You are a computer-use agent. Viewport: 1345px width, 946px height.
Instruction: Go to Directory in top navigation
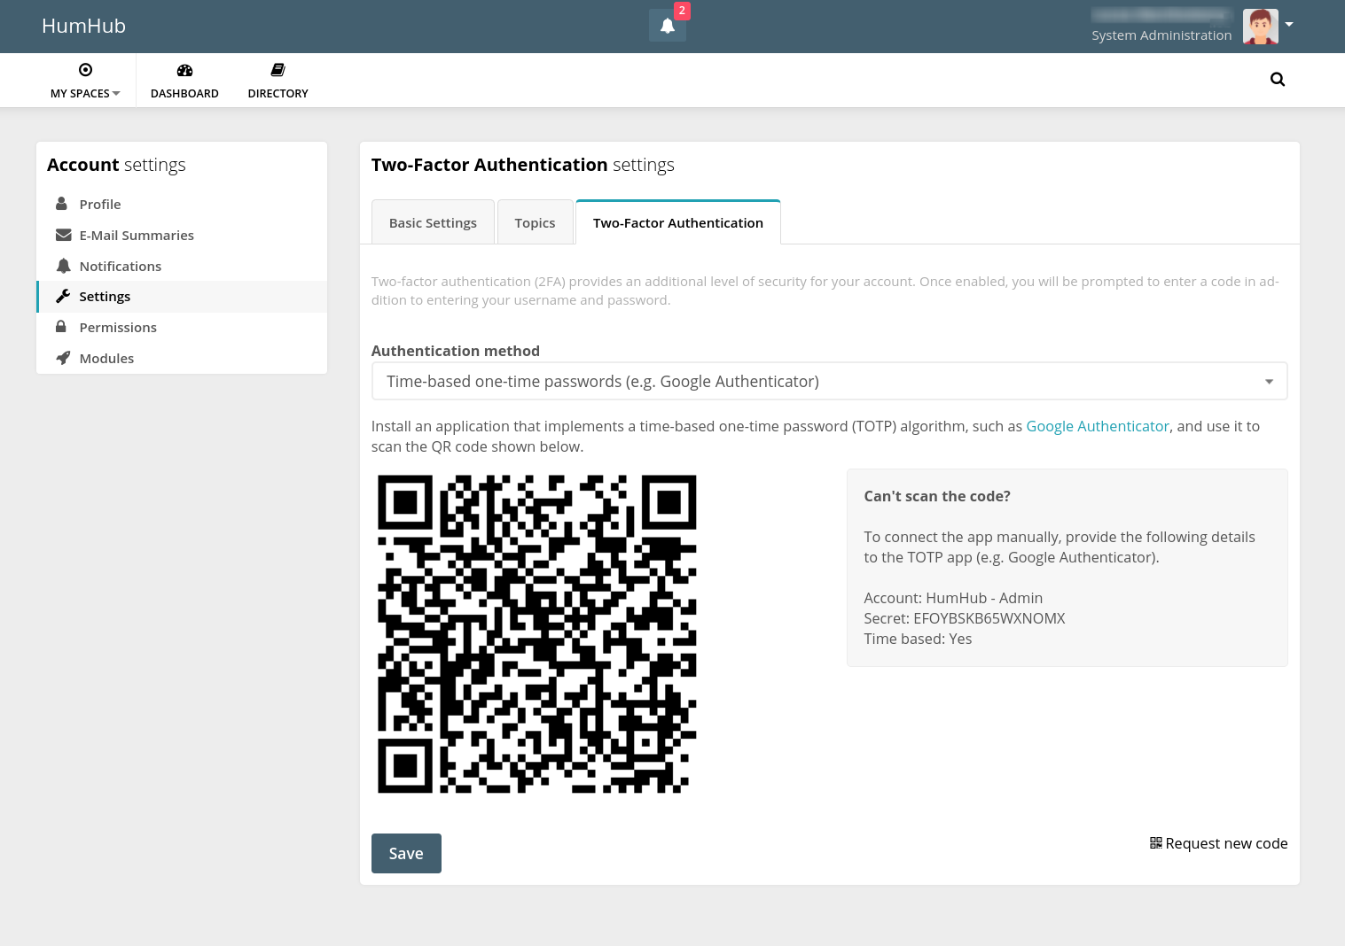[278, 81]
